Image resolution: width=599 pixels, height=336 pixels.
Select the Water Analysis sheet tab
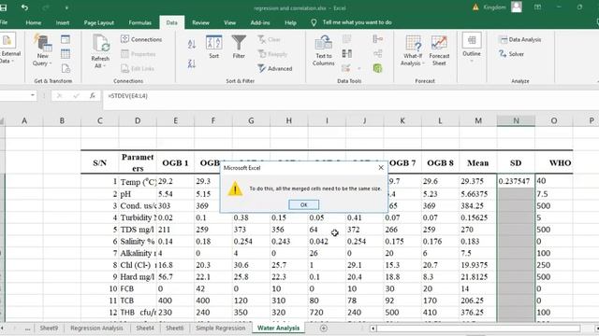(x=279, y=328)
